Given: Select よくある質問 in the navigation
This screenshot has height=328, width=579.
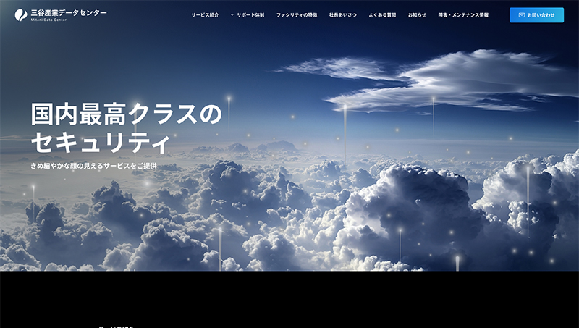Looking at the screenshot, I should (x=382, y=15).
